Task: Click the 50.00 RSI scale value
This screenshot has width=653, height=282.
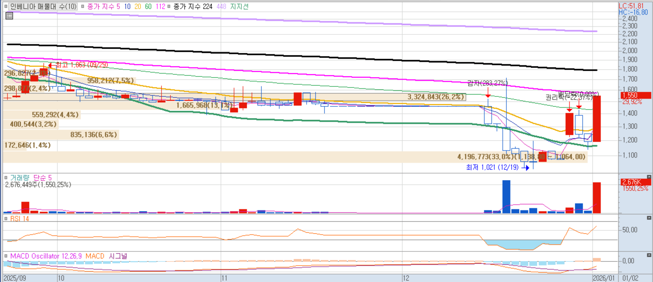Action: [630, 230]
